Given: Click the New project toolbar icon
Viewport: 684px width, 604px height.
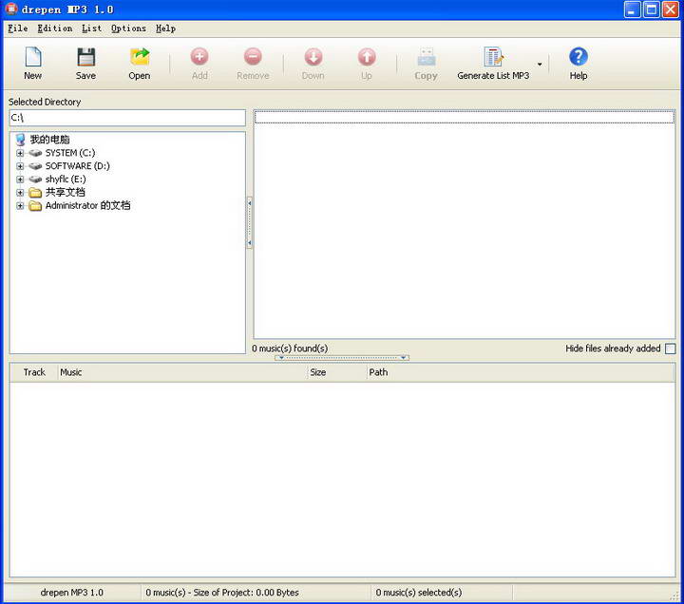Looking at the screenshot, I should 33,57.
